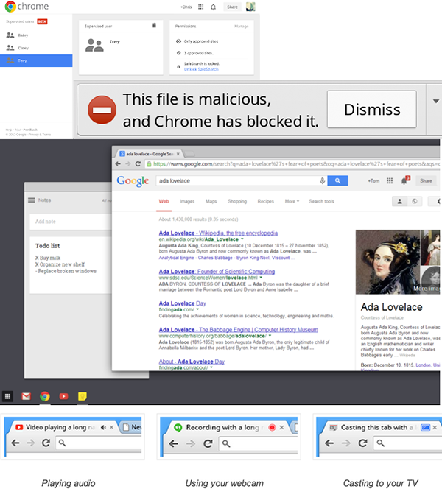Click audio speaker indicator on Video playing tab

click(x=103, y=427)
